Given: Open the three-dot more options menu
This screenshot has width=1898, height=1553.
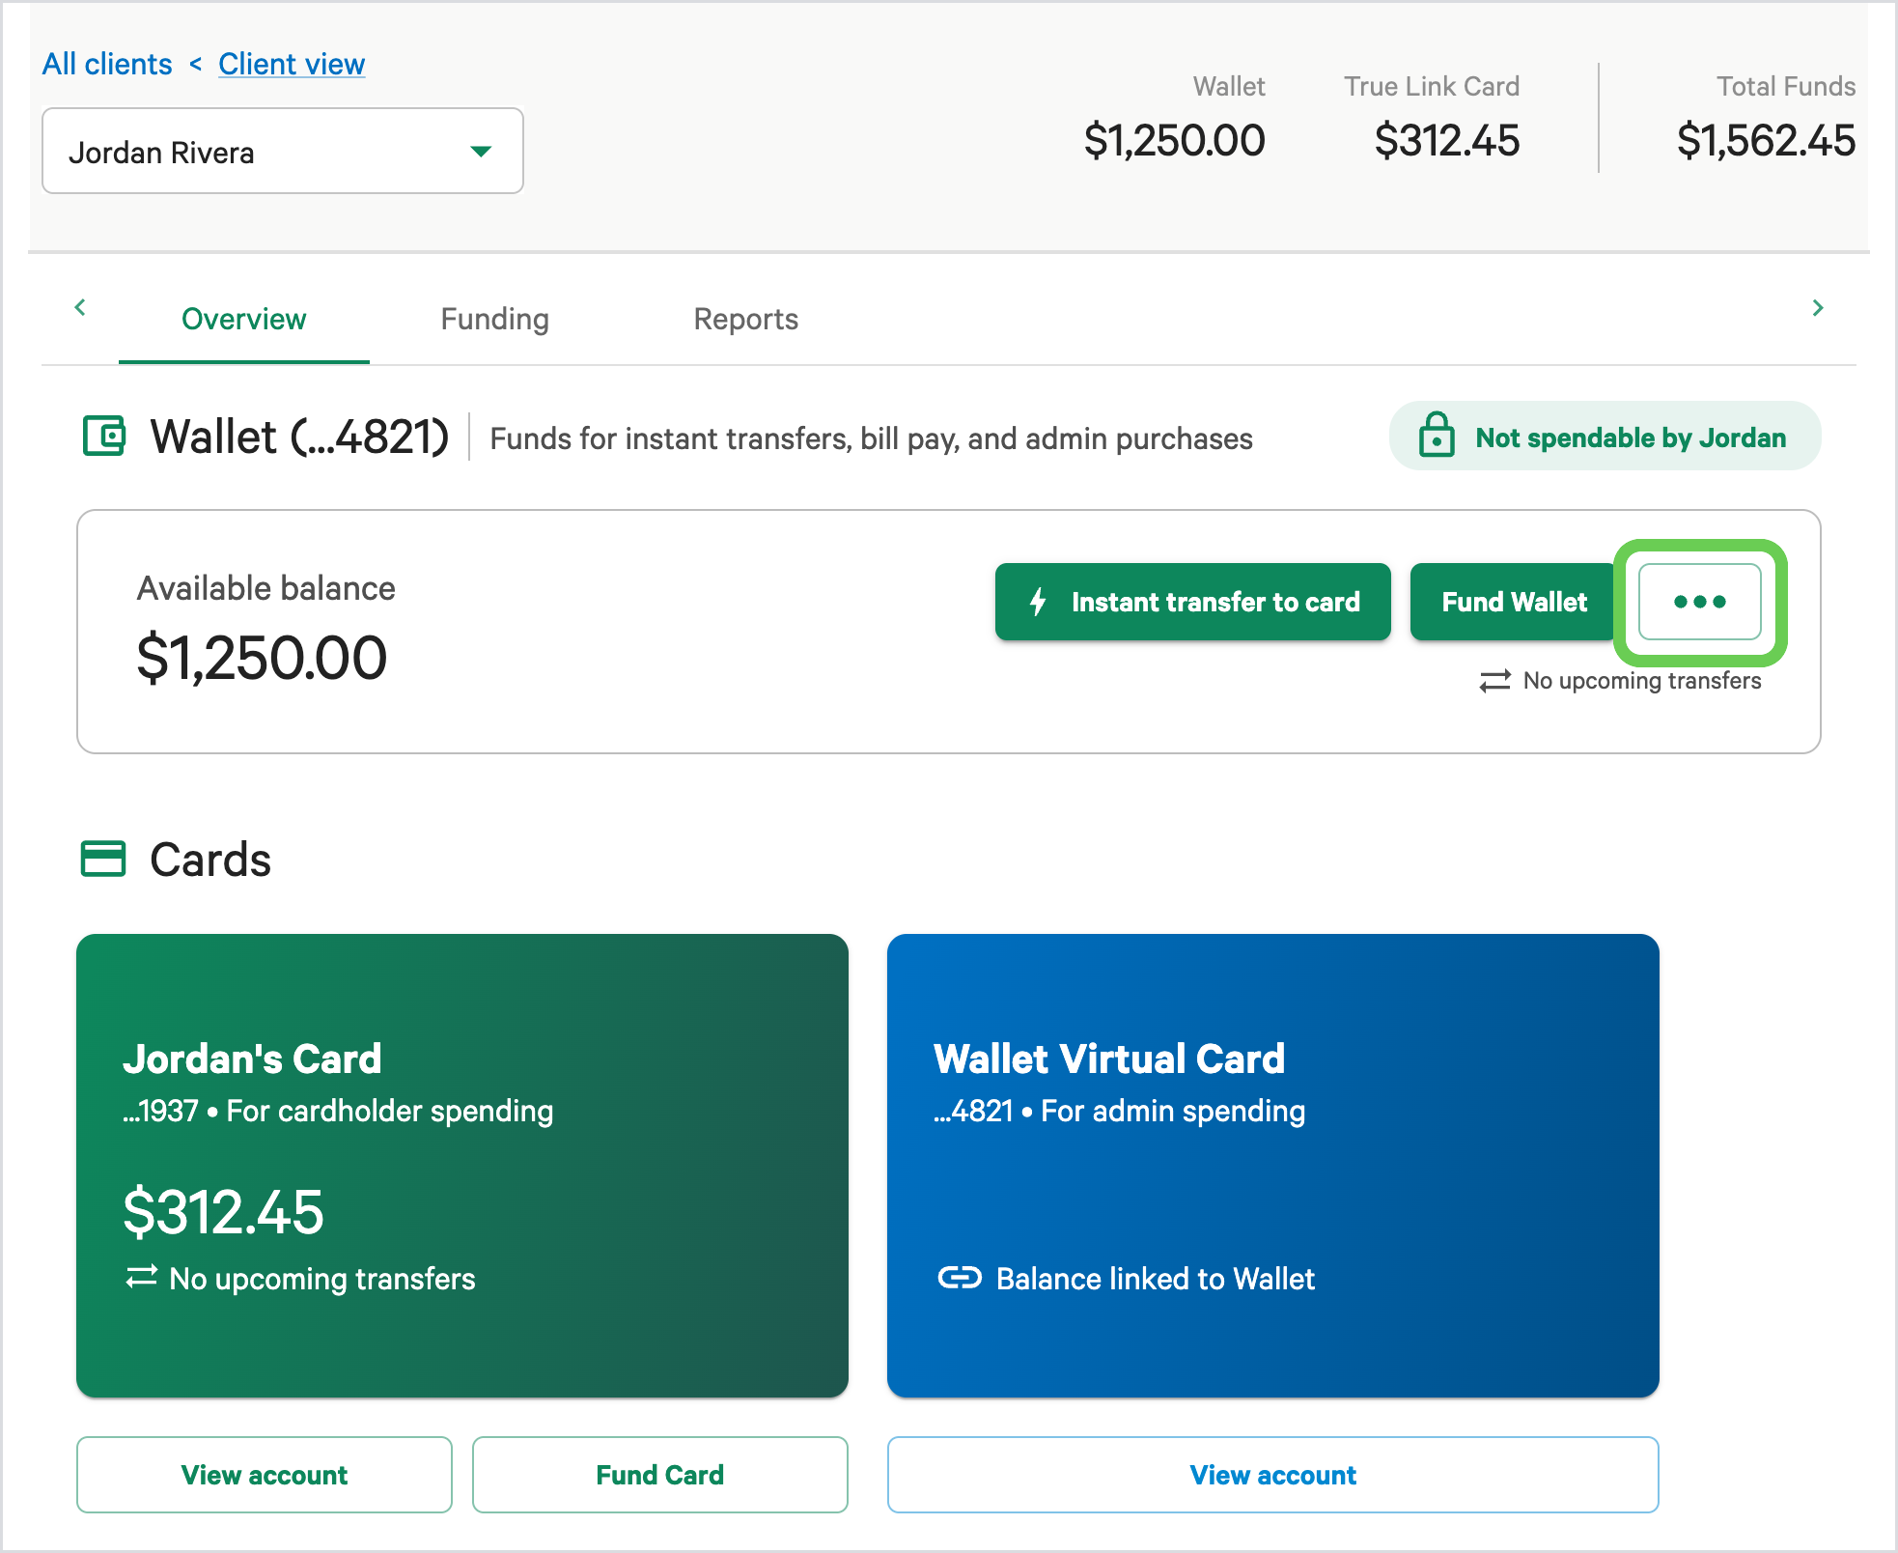Looking at the screenshot, I should click(x=1700, y=602).
